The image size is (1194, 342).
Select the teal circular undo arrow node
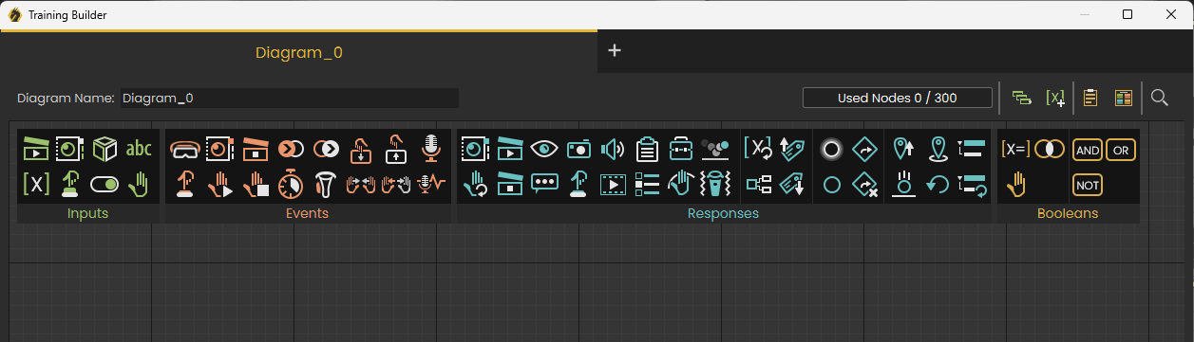(x=938, y=184)
